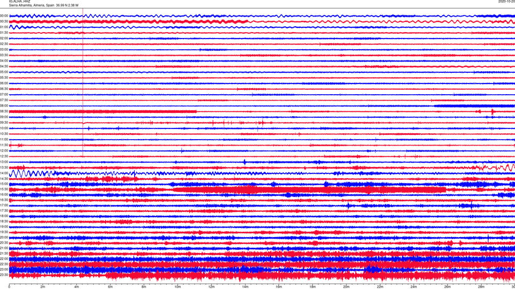This screenshot has height=289, width=515.
Task: Click the 06:00 trace time label
Action: [x=4, y=83]
